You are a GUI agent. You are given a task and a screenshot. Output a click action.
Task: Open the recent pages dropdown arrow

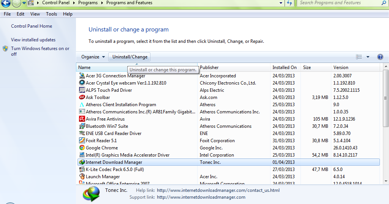[x=24, y=3]
